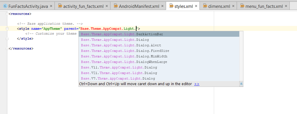Click the Ctrl+Down caret hint text
The height and width of the screenshot is (114, 297).
coord(135,84)
